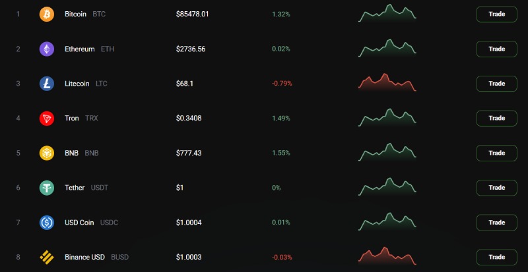Click the 0% Tether change value
528x272 pixels.
pyautogui.click(x=277, y=188)
